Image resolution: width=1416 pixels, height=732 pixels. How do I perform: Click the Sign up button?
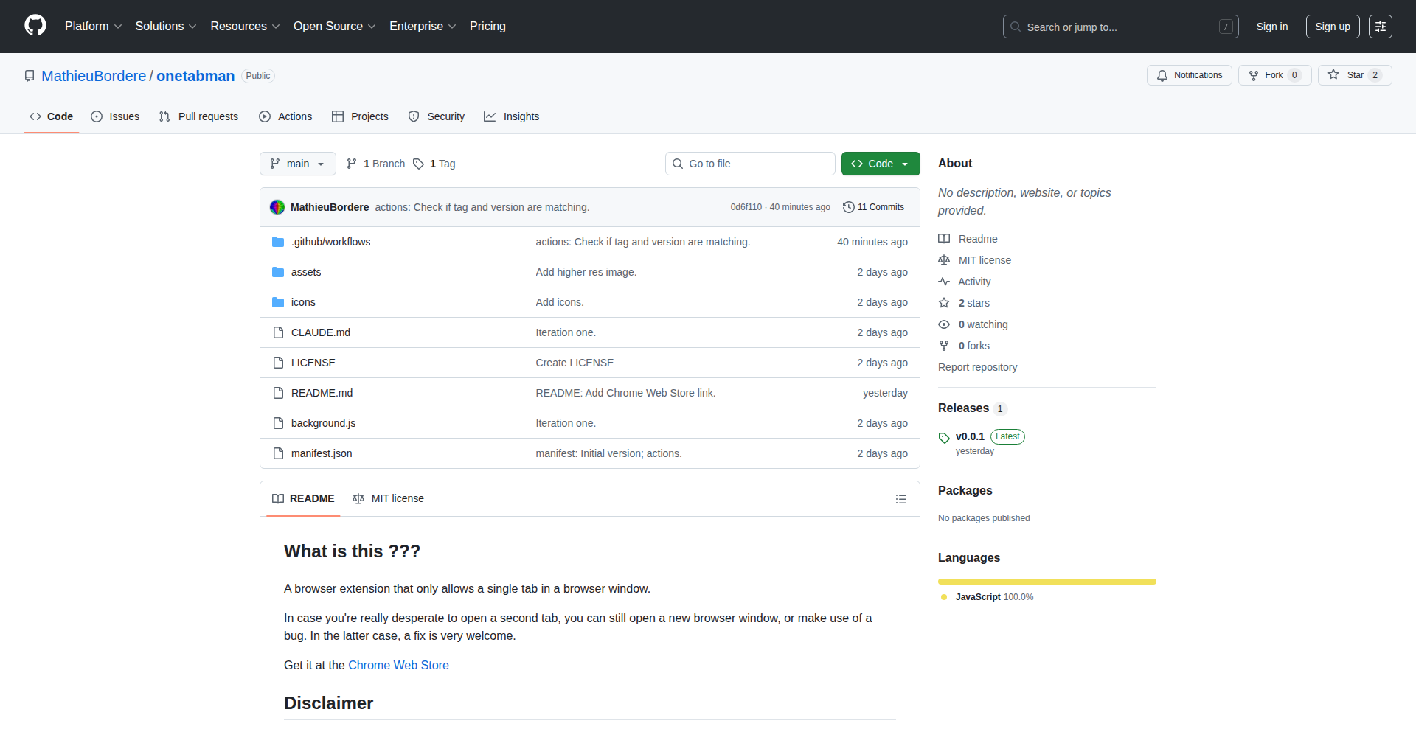click(x=1332, y=27)
